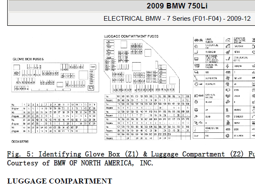Click "Courtesy of BMW OF NORTH AMERICA, INC."
255x192 pixels.
[80, 163]
